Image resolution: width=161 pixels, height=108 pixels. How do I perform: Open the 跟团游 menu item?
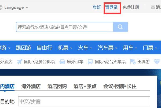[x=24, y=48]
